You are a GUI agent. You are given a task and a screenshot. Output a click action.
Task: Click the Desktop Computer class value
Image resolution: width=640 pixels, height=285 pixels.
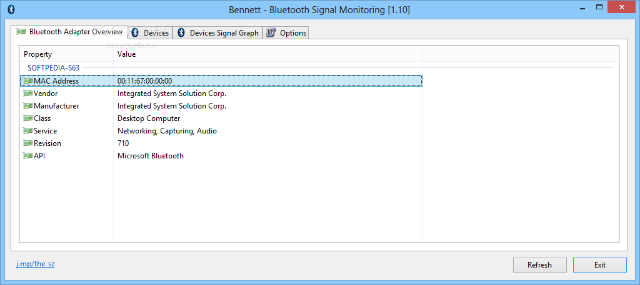pyautogui.click(x=149, y=118)
